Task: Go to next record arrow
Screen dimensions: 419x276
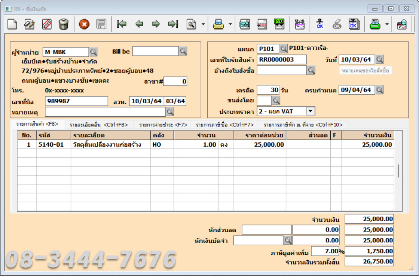Action: (x=156, y=24)
